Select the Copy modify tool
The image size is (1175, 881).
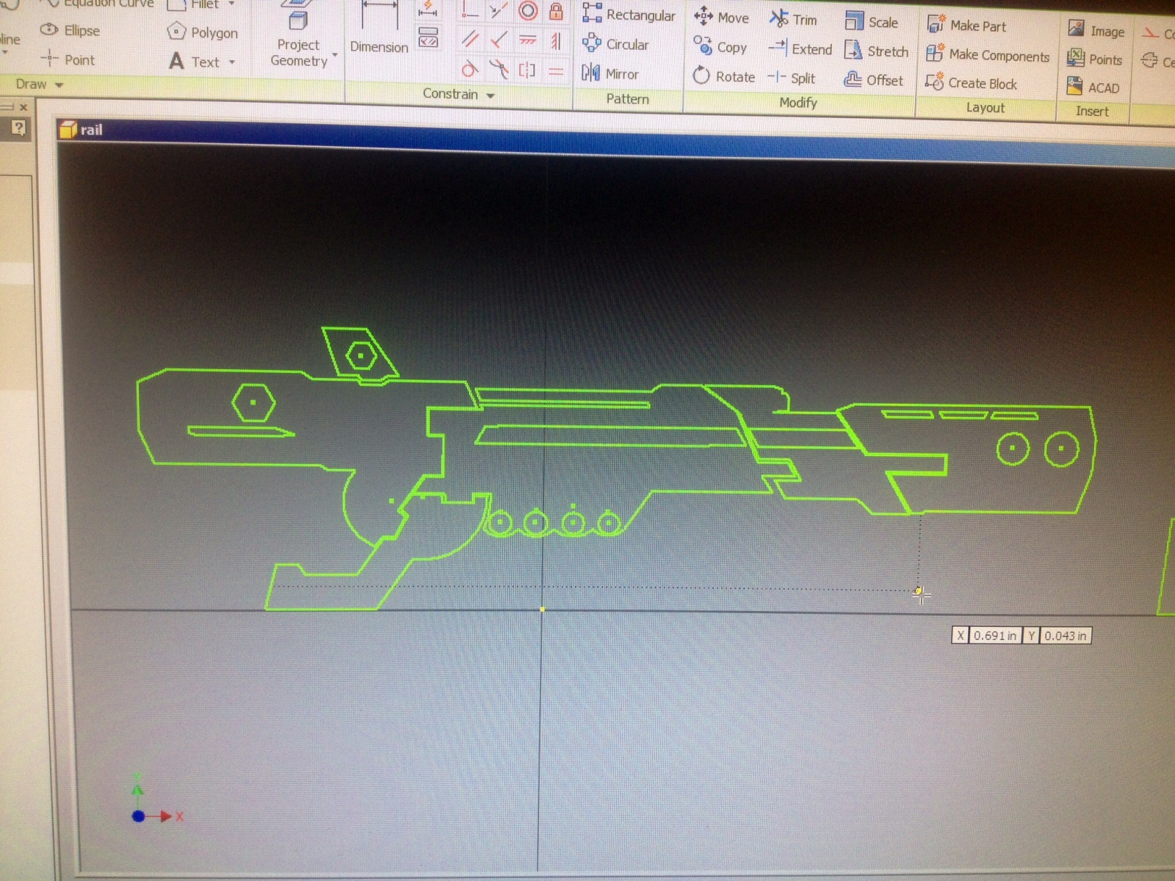[x=720, y=47]
